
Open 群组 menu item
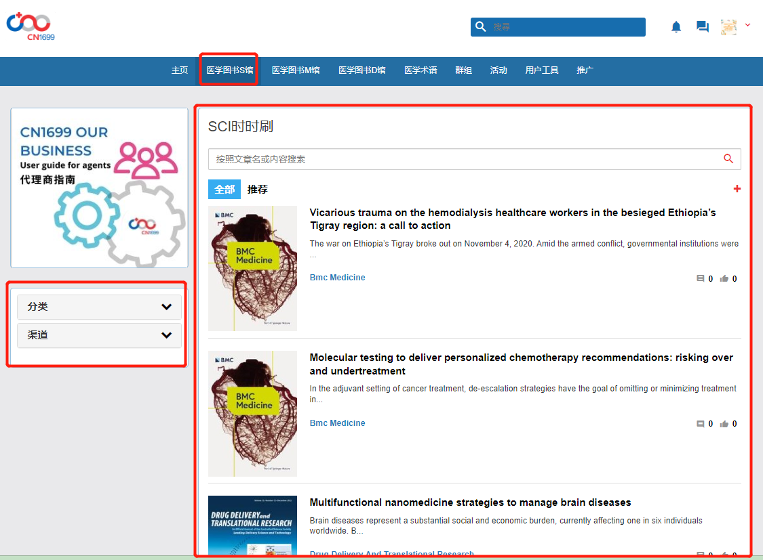point(463,70)
